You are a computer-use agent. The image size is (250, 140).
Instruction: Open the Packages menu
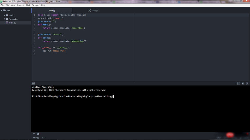point(35,5)
